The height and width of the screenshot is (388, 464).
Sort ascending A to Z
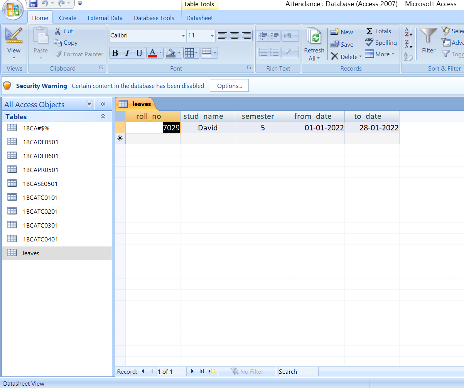click(408, 32)
